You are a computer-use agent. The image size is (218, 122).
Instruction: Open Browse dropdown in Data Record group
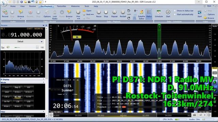tap(69, 14)
